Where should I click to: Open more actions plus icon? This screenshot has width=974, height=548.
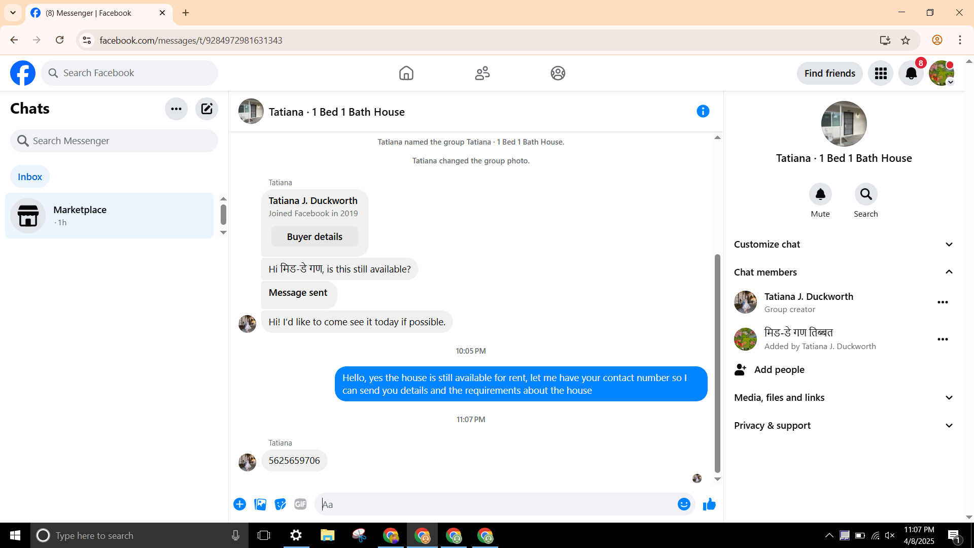coord(239,504)
